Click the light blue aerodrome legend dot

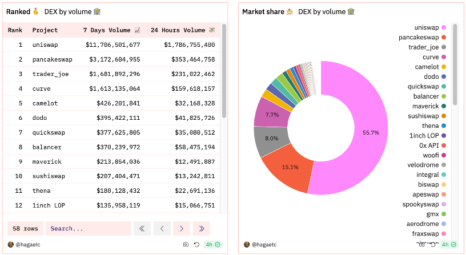click(x=444, y=224)
